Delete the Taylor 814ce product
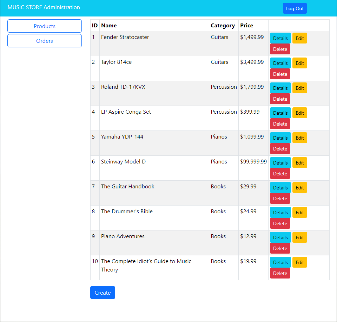Image resolution: width=337 pixels, height=322 pixels. coord(280,74)
